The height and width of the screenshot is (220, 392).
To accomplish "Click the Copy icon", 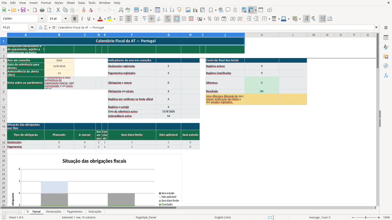I will (x=65, y=10).
